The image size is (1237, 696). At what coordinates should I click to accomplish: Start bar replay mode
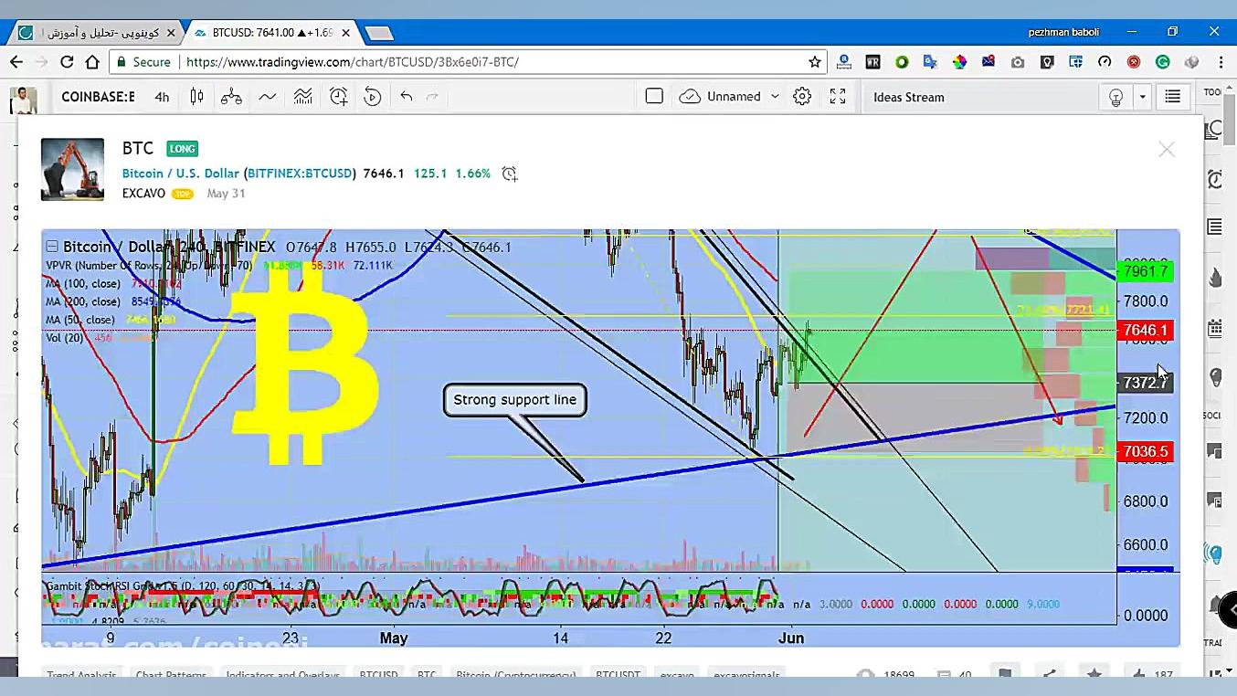click(372, 97)
